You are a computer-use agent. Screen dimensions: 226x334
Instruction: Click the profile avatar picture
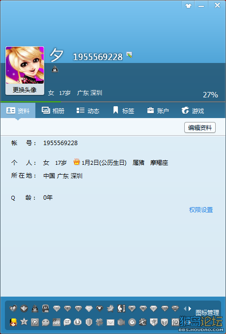pyautogui.click(x=25, y=65)
